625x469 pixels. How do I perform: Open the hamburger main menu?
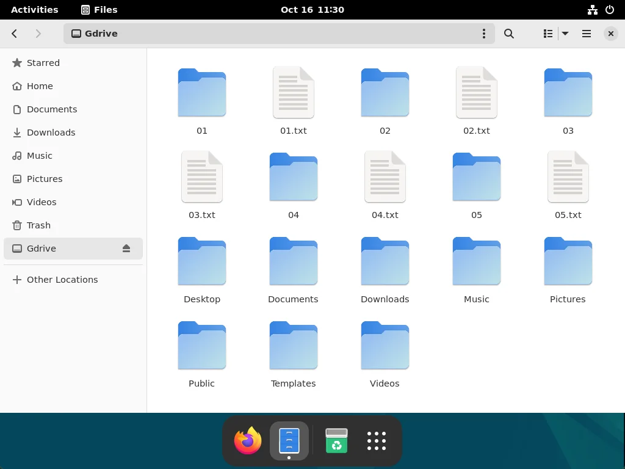[587, 34]
